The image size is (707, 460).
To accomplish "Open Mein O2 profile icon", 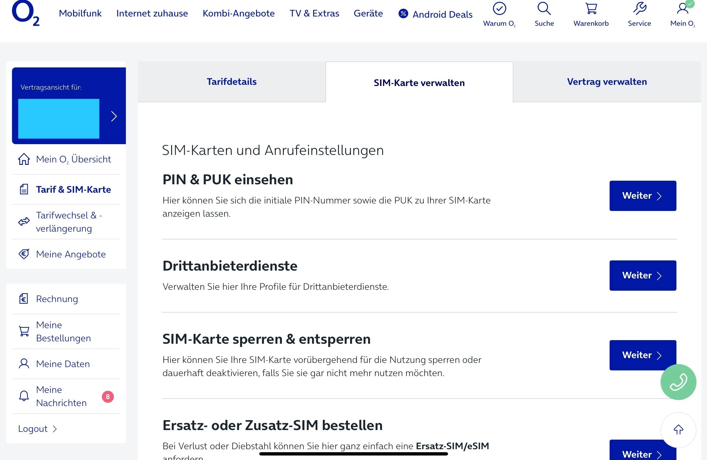I will click(682, 9).
